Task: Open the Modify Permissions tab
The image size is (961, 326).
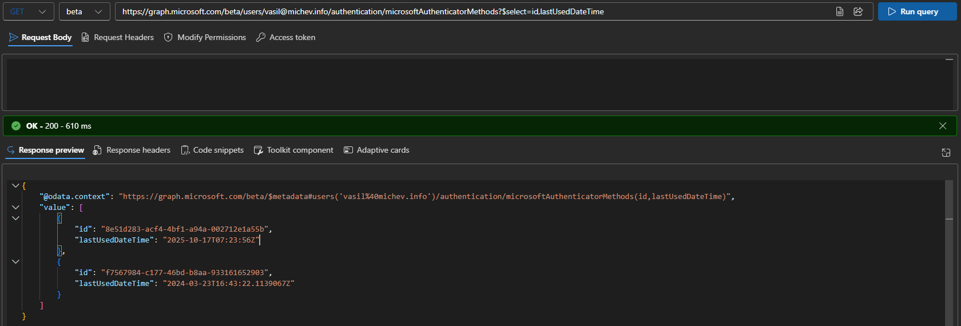Action: tap(205, 38)
